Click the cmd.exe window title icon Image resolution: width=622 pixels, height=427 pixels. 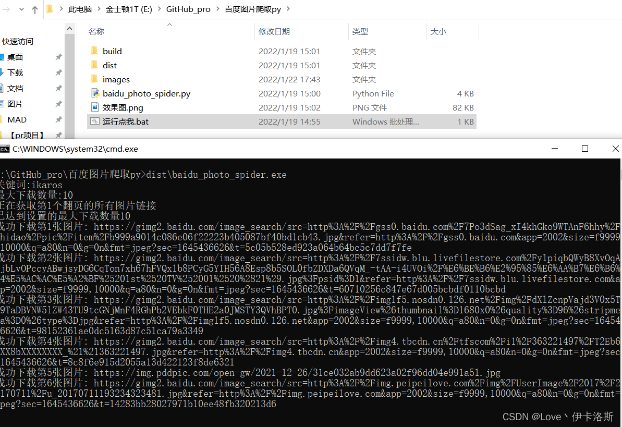[x=5, y=149]
